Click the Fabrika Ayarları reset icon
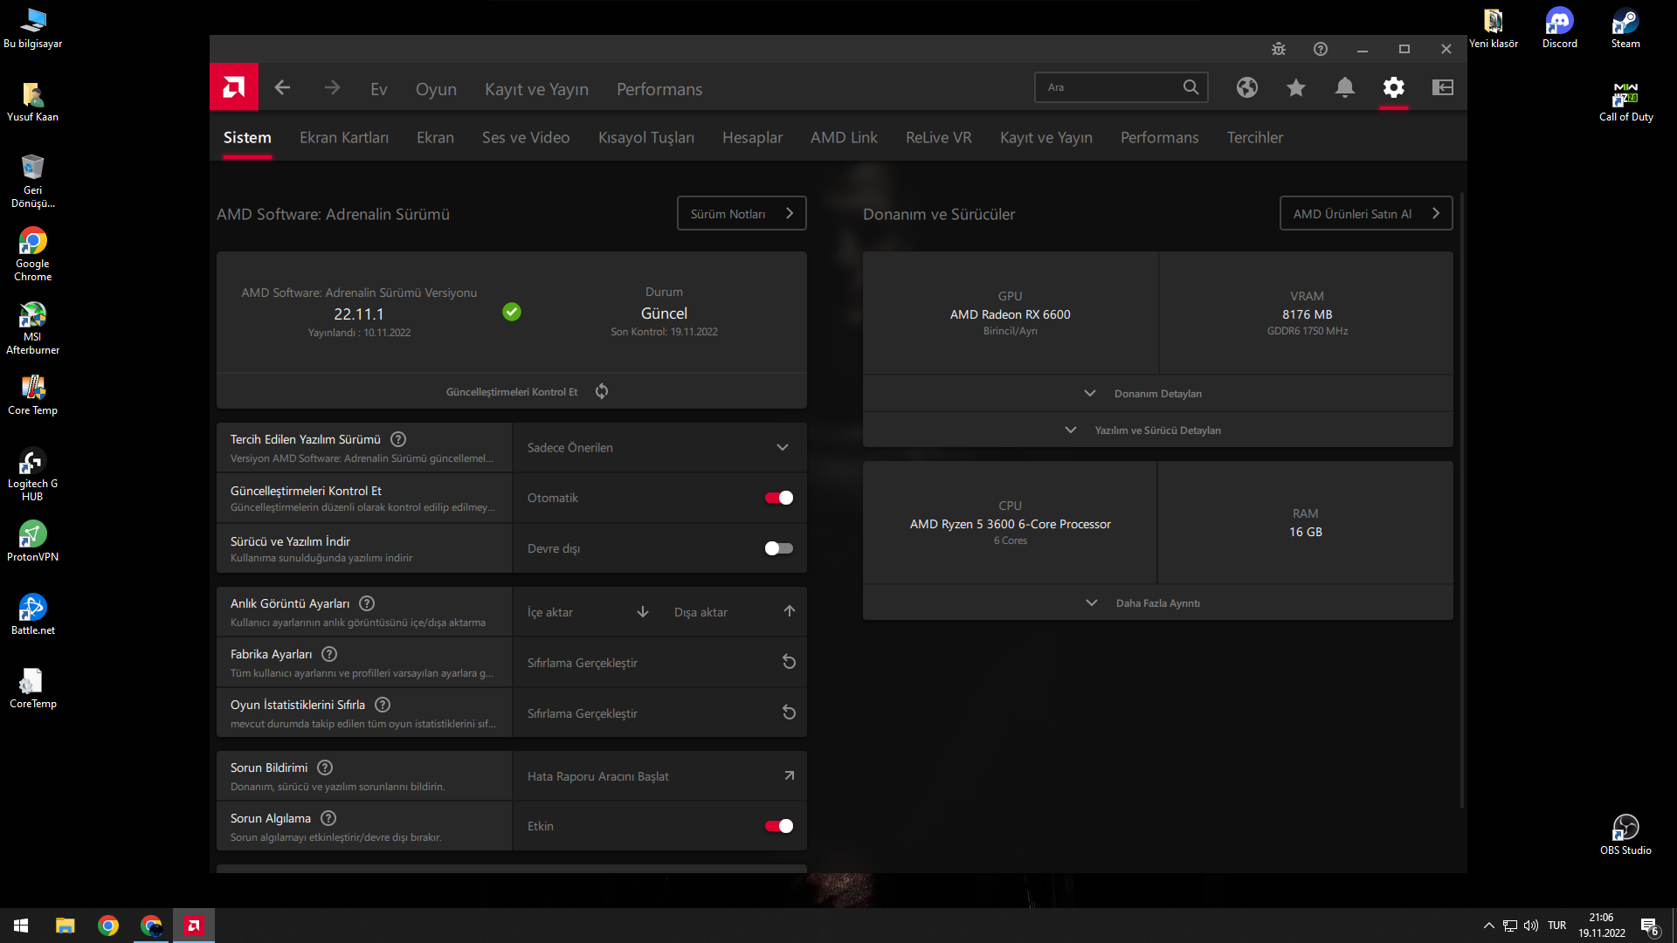Viewport: 1677px width, 943px height. 788,662
